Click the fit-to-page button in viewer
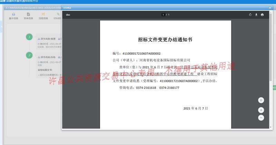Screen dimensions: 276x145 [261, 100]
